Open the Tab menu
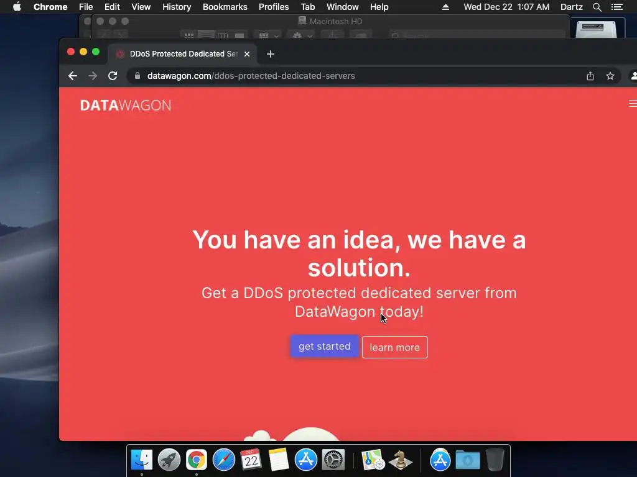 point(308,7)
